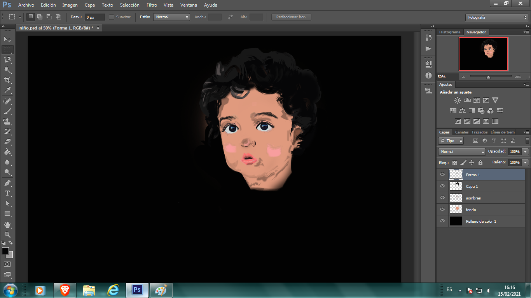Toggle layer filtering switch
Image resolution: width=531 pixels, height=298 pixels.
point(527,141)
